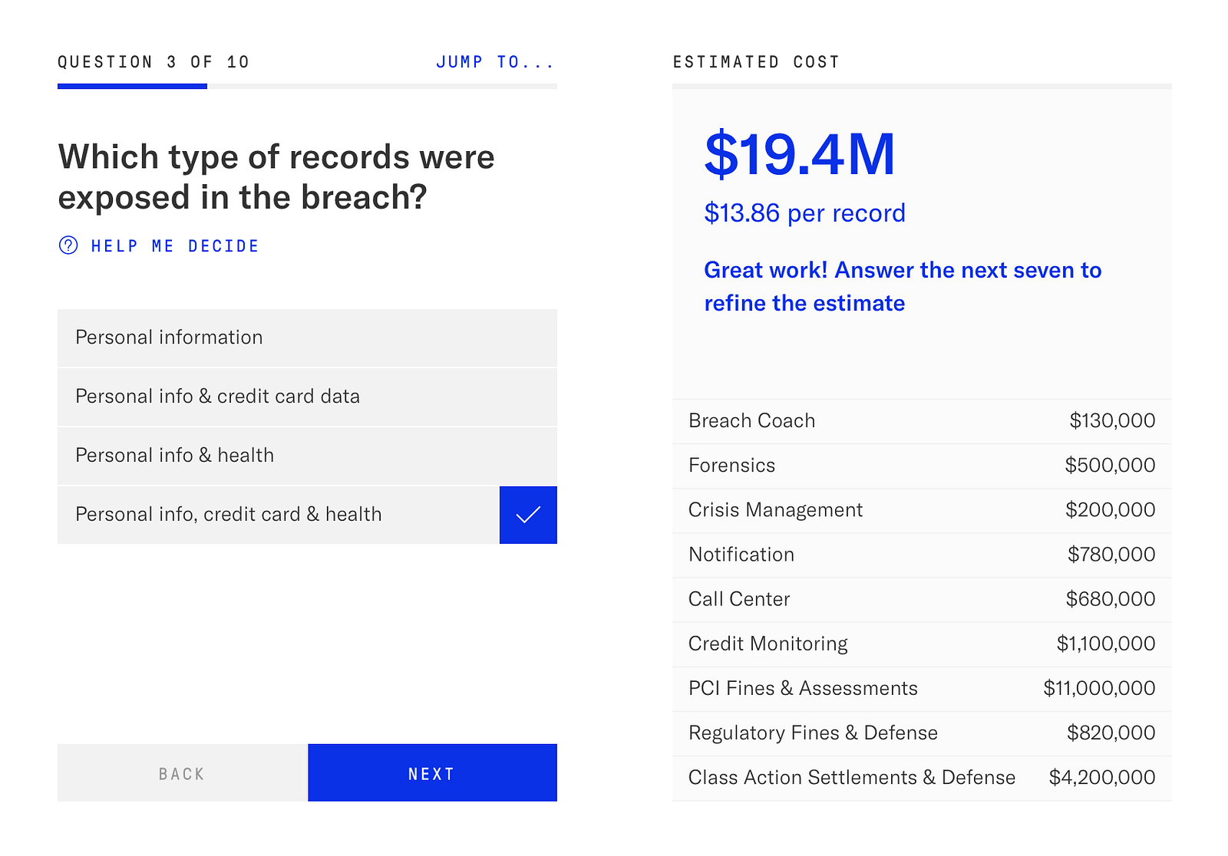Viewport: 1228px width, 856px height.
Task: Select the Forensics cost line item
Action: (921, 466)
